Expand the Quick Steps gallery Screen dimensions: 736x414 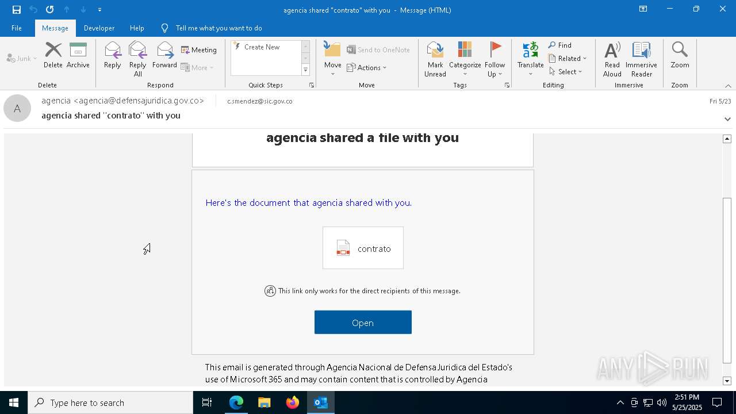(305, 70)
